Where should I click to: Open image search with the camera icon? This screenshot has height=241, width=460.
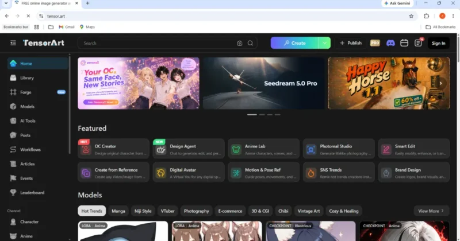[x=239, y=43]
